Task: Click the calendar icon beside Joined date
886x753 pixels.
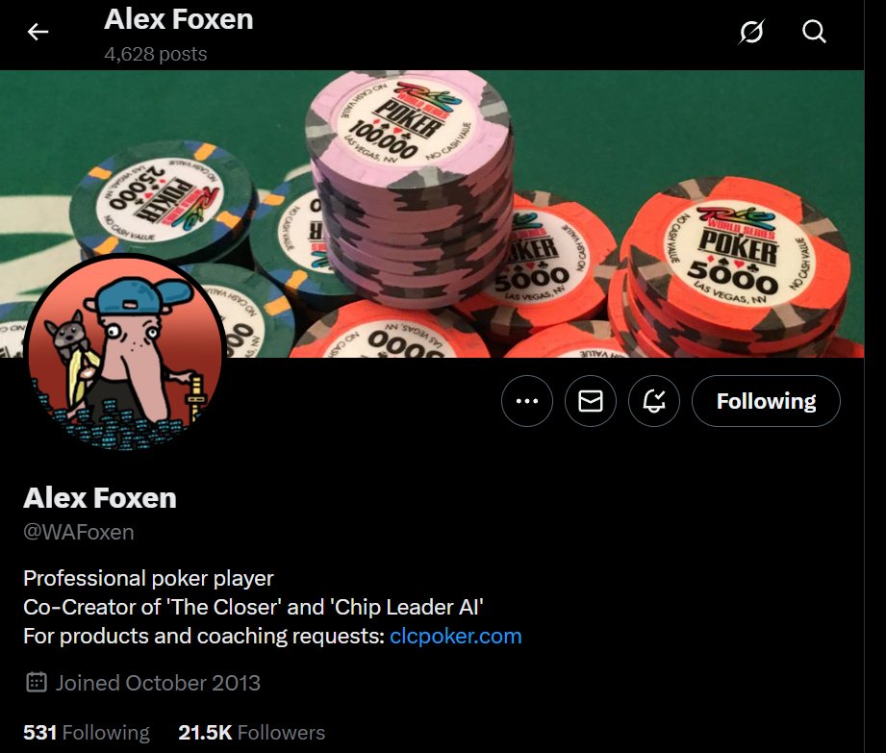Action: point(37,683)
